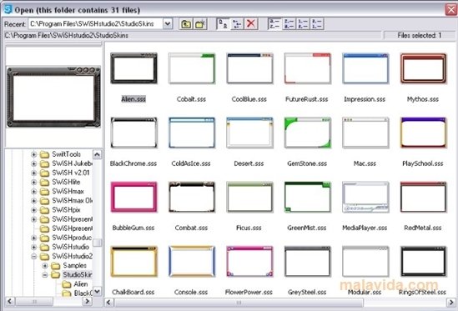Viewport: 458px width, 311px height.
Task: Sort files A to Z ascending
Action: (x=274, y=23)
